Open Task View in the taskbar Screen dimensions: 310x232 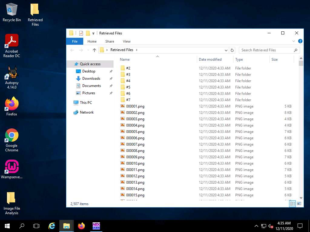click(36, 226)
